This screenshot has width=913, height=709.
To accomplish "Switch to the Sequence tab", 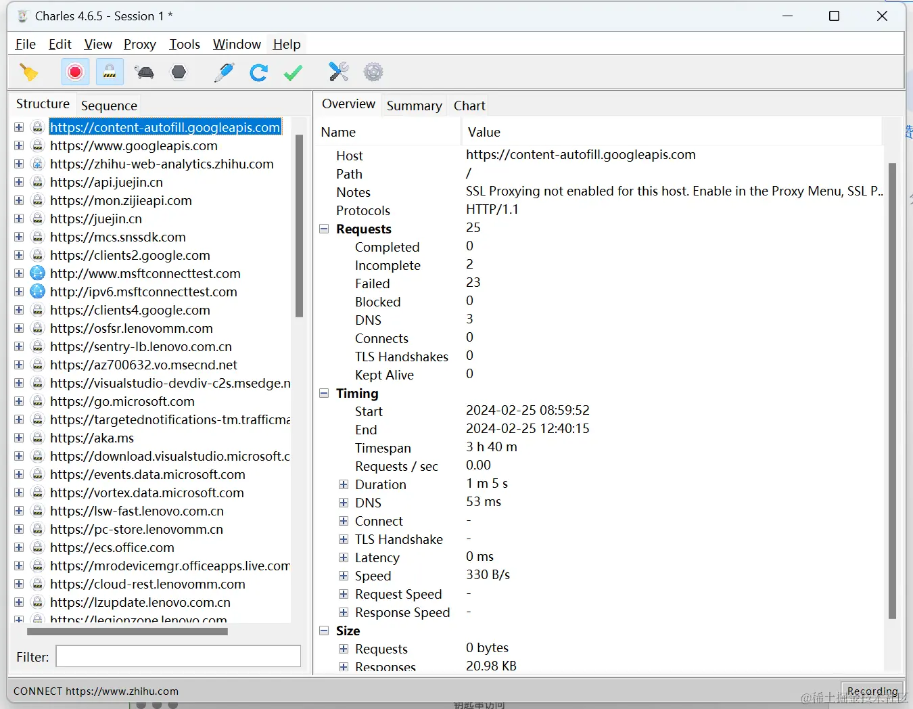I will click(109, 106).
